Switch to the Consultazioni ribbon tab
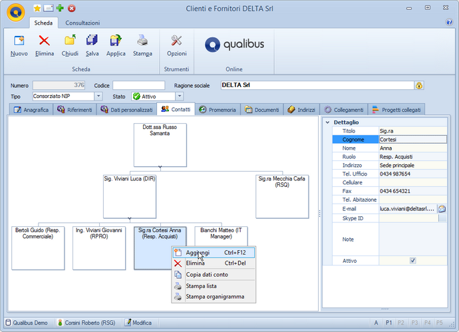 [x=82, y=23]
